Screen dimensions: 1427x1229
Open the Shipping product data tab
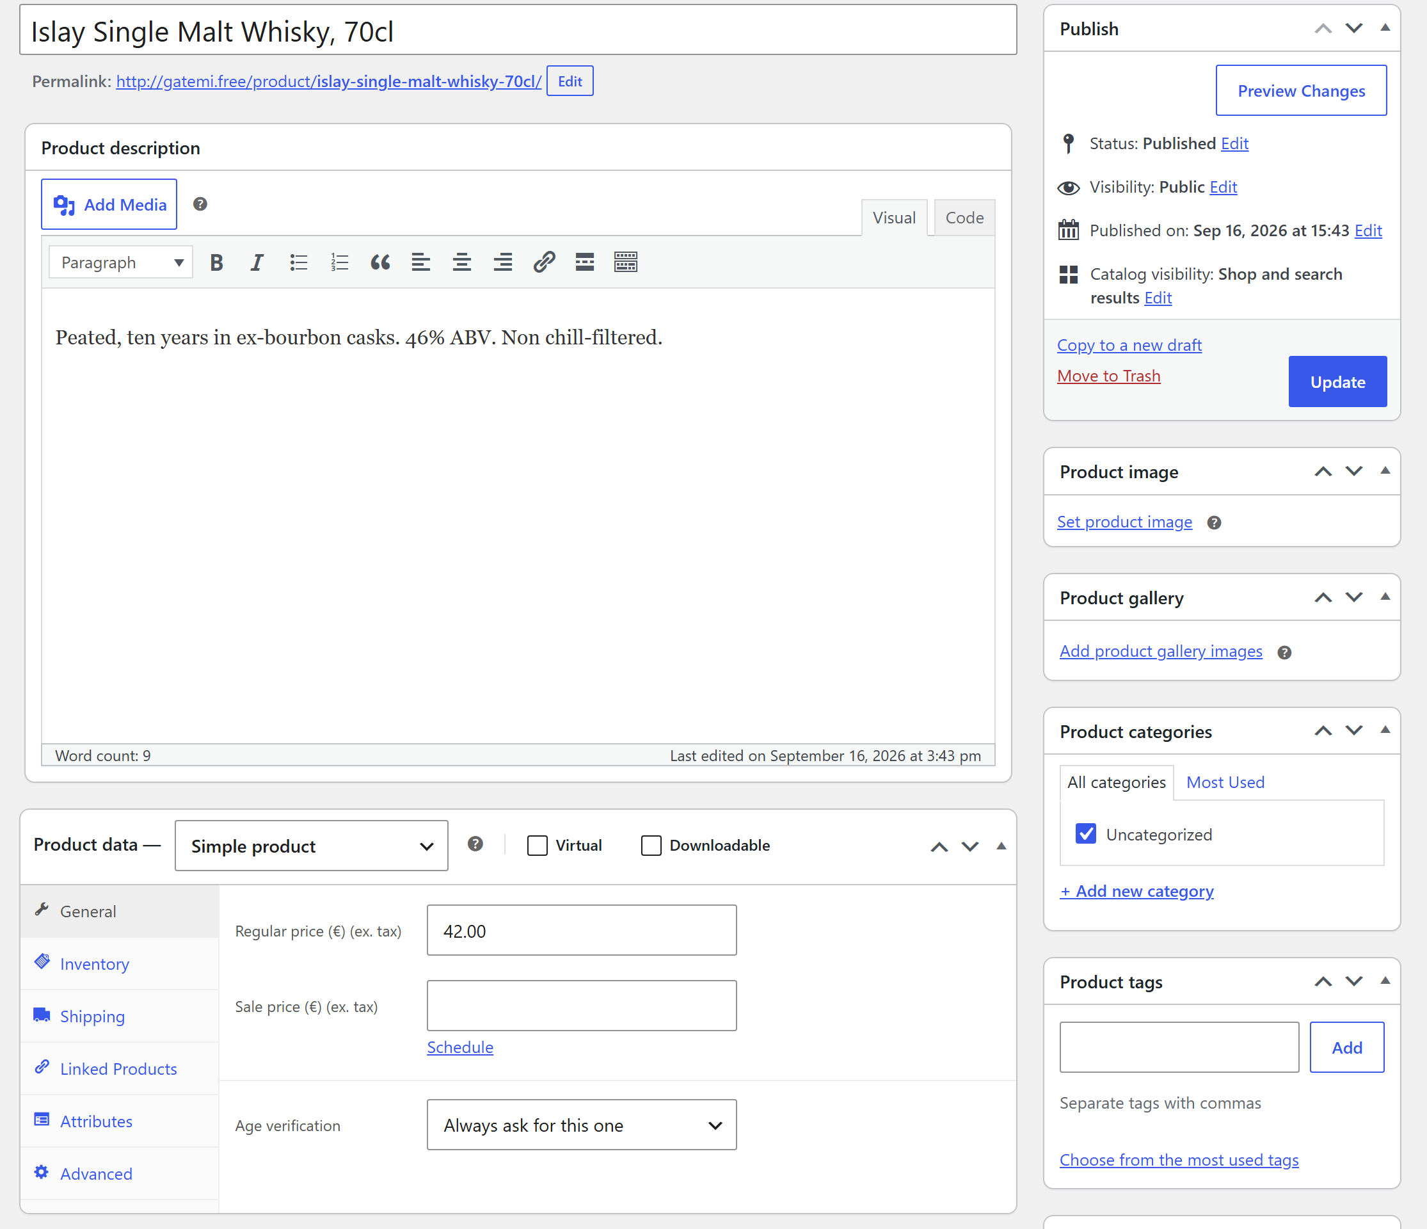pos(120,1017)
